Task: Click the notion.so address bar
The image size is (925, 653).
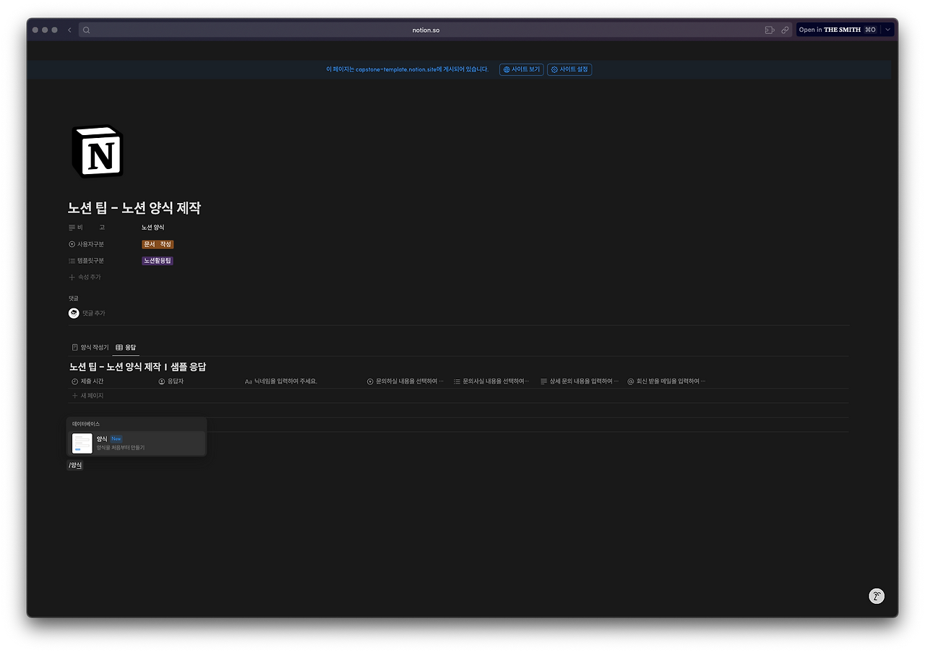Action: click(x=426, y=30)
